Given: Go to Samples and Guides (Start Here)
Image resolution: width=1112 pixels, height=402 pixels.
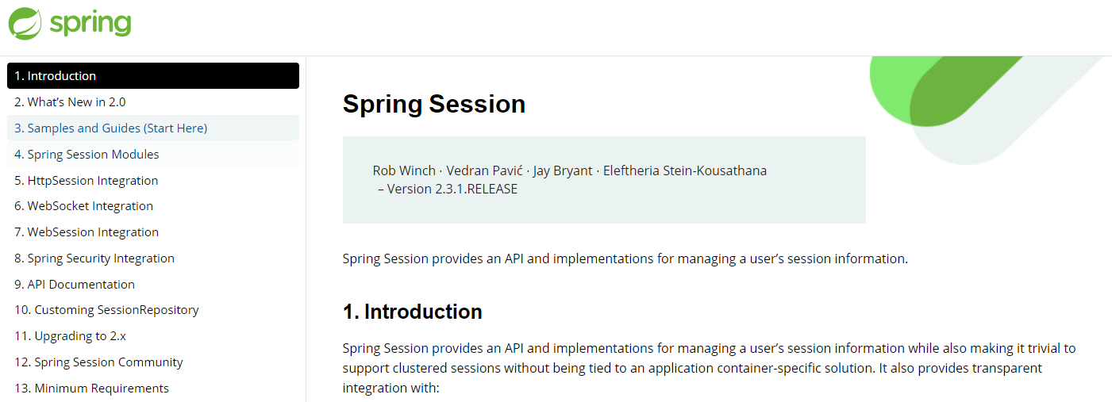Looking at the screenshot, I should pyautogui.click(x=153, y=128).
